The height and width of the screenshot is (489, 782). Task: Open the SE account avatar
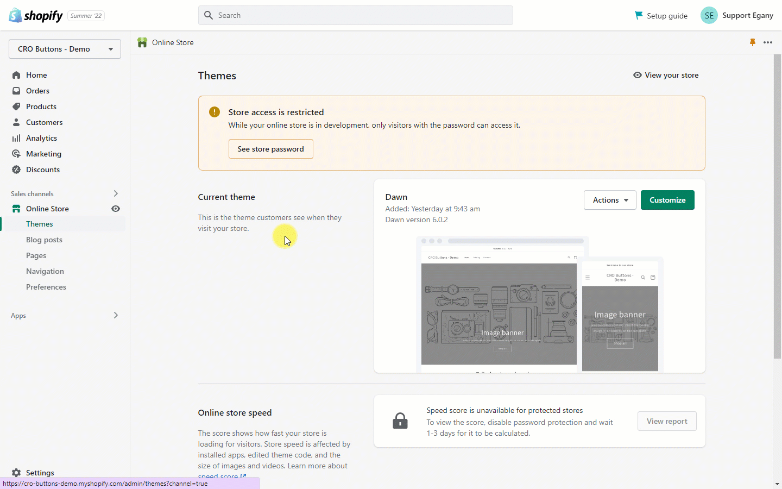pyautogui.click(x=709, y=15)
